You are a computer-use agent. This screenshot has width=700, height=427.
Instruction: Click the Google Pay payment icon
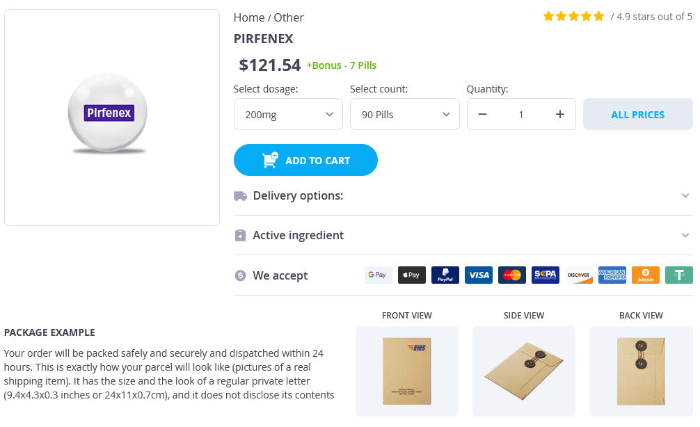tap(379, 275)
